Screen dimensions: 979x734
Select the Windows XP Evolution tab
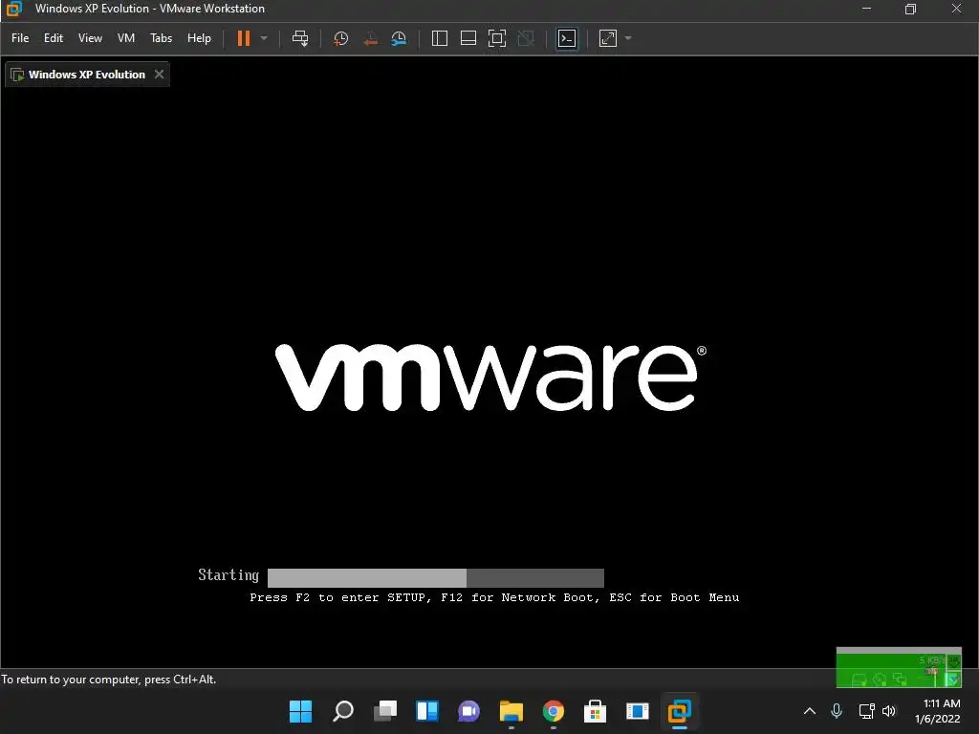87,75
